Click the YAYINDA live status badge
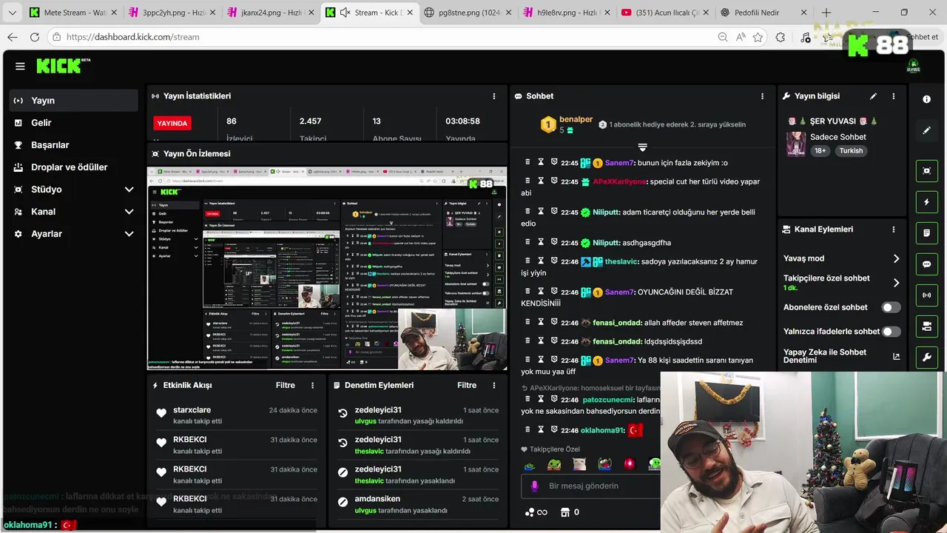The image size is (947, 533). 172,124
